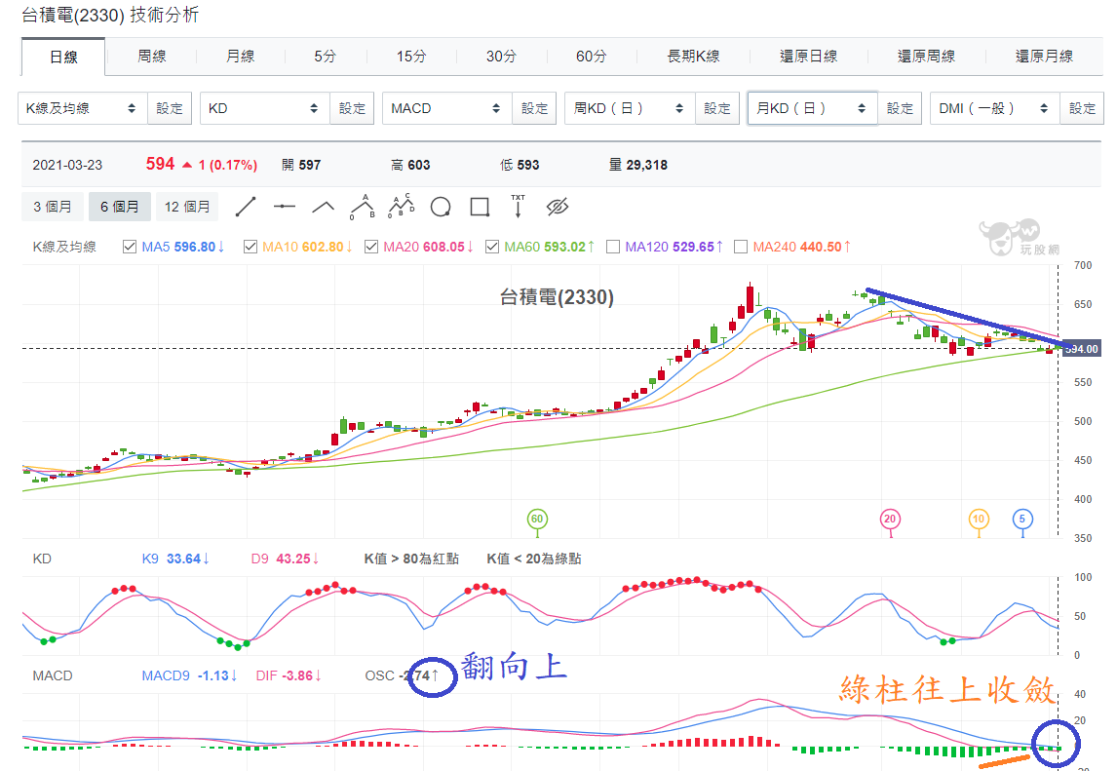Open the KD indicator dropdown
Image resolution: width=1117 pixels, height=771 pixels.
[x=265, y=108]
